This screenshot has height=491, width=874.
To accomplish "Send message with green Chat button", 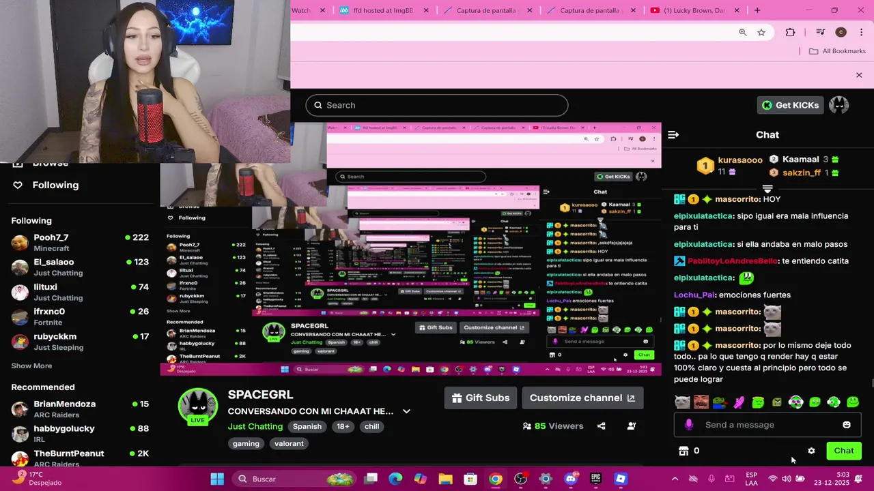I will coord(844,451).
